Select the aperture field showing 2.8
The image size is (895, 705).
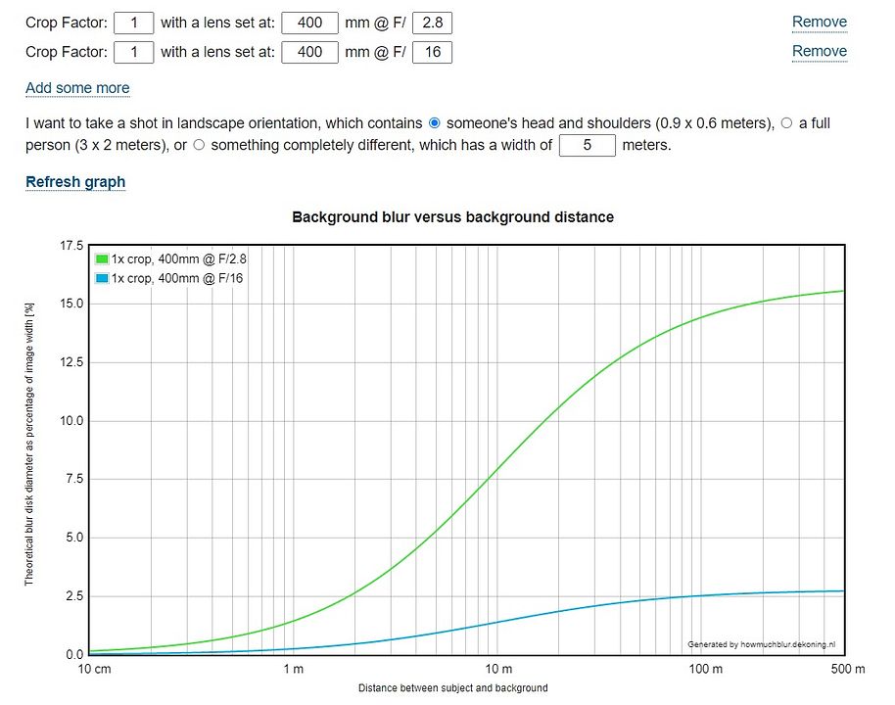pos(432,23)
